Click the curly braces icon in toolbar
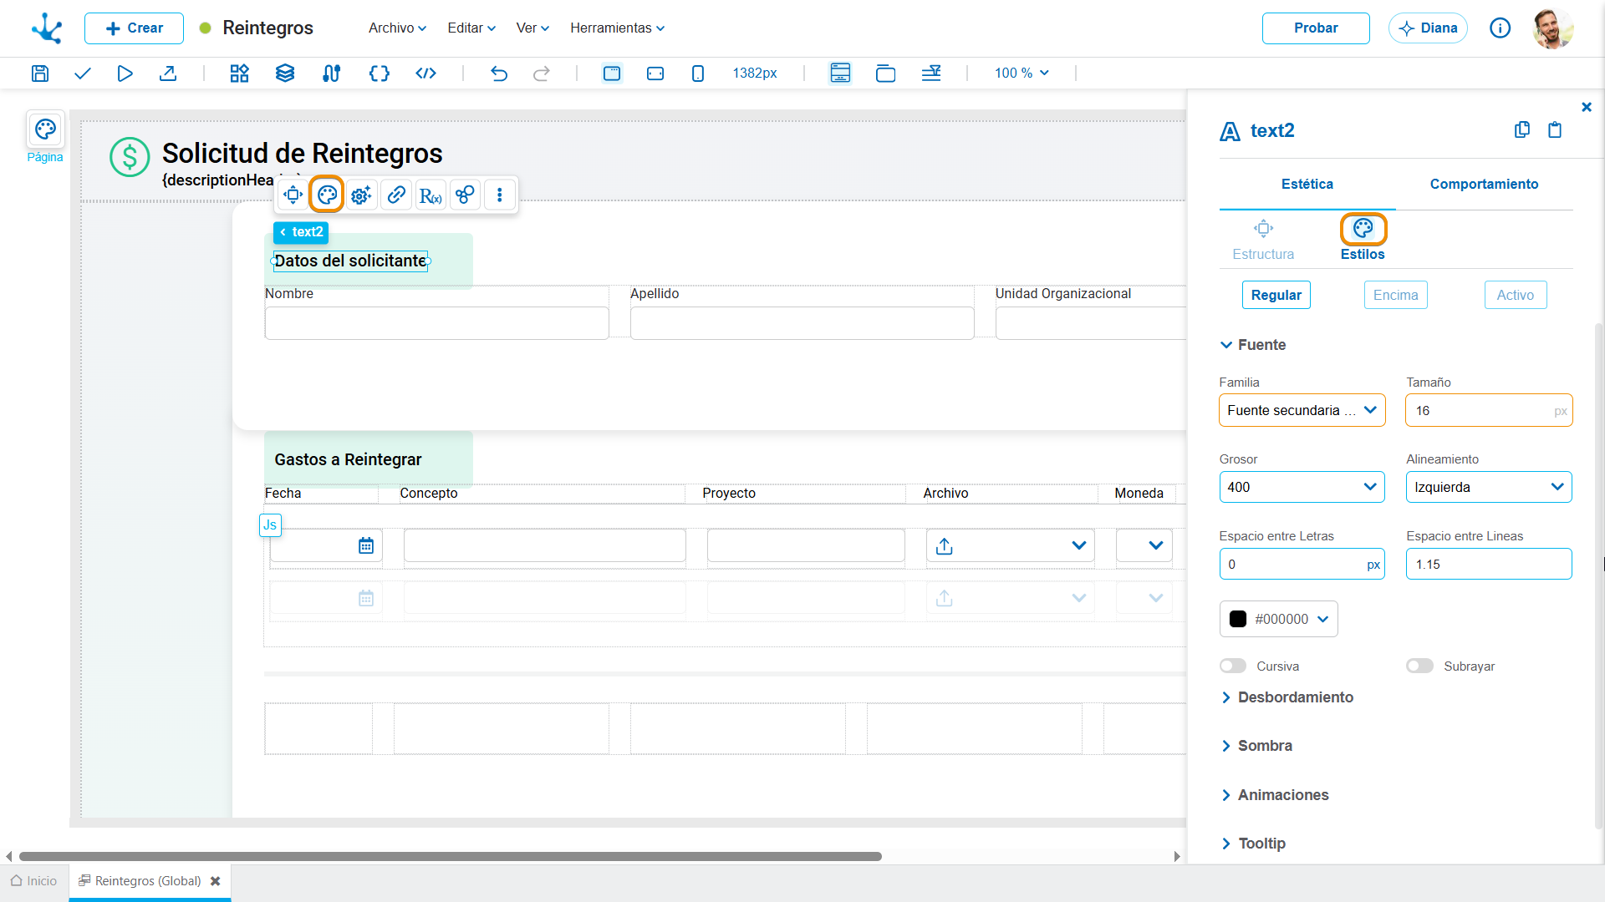 coord(380,73)
